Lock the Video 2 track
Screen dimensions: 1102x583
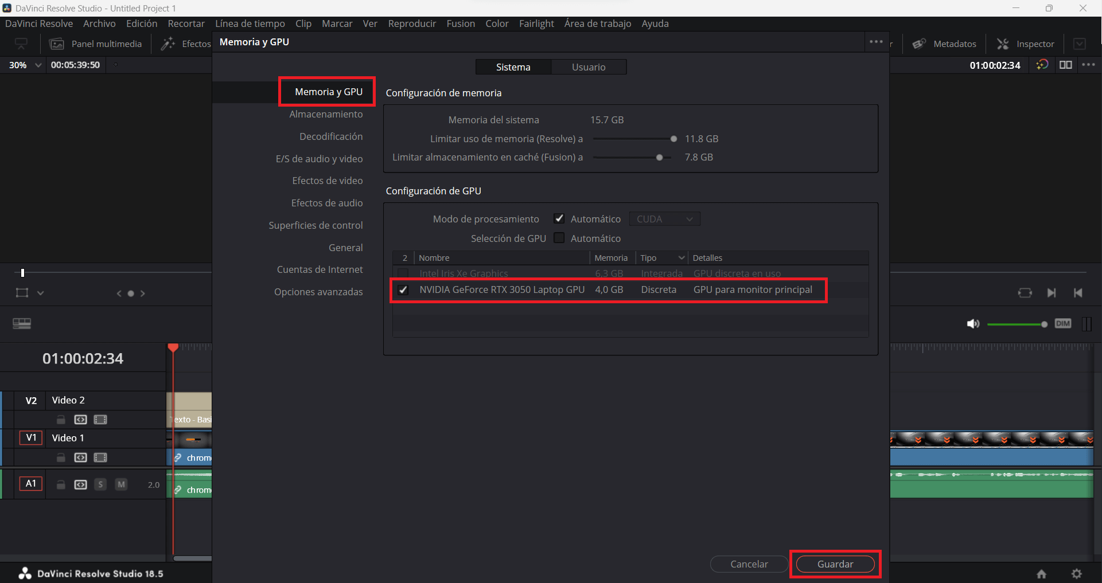click(61, 420)
